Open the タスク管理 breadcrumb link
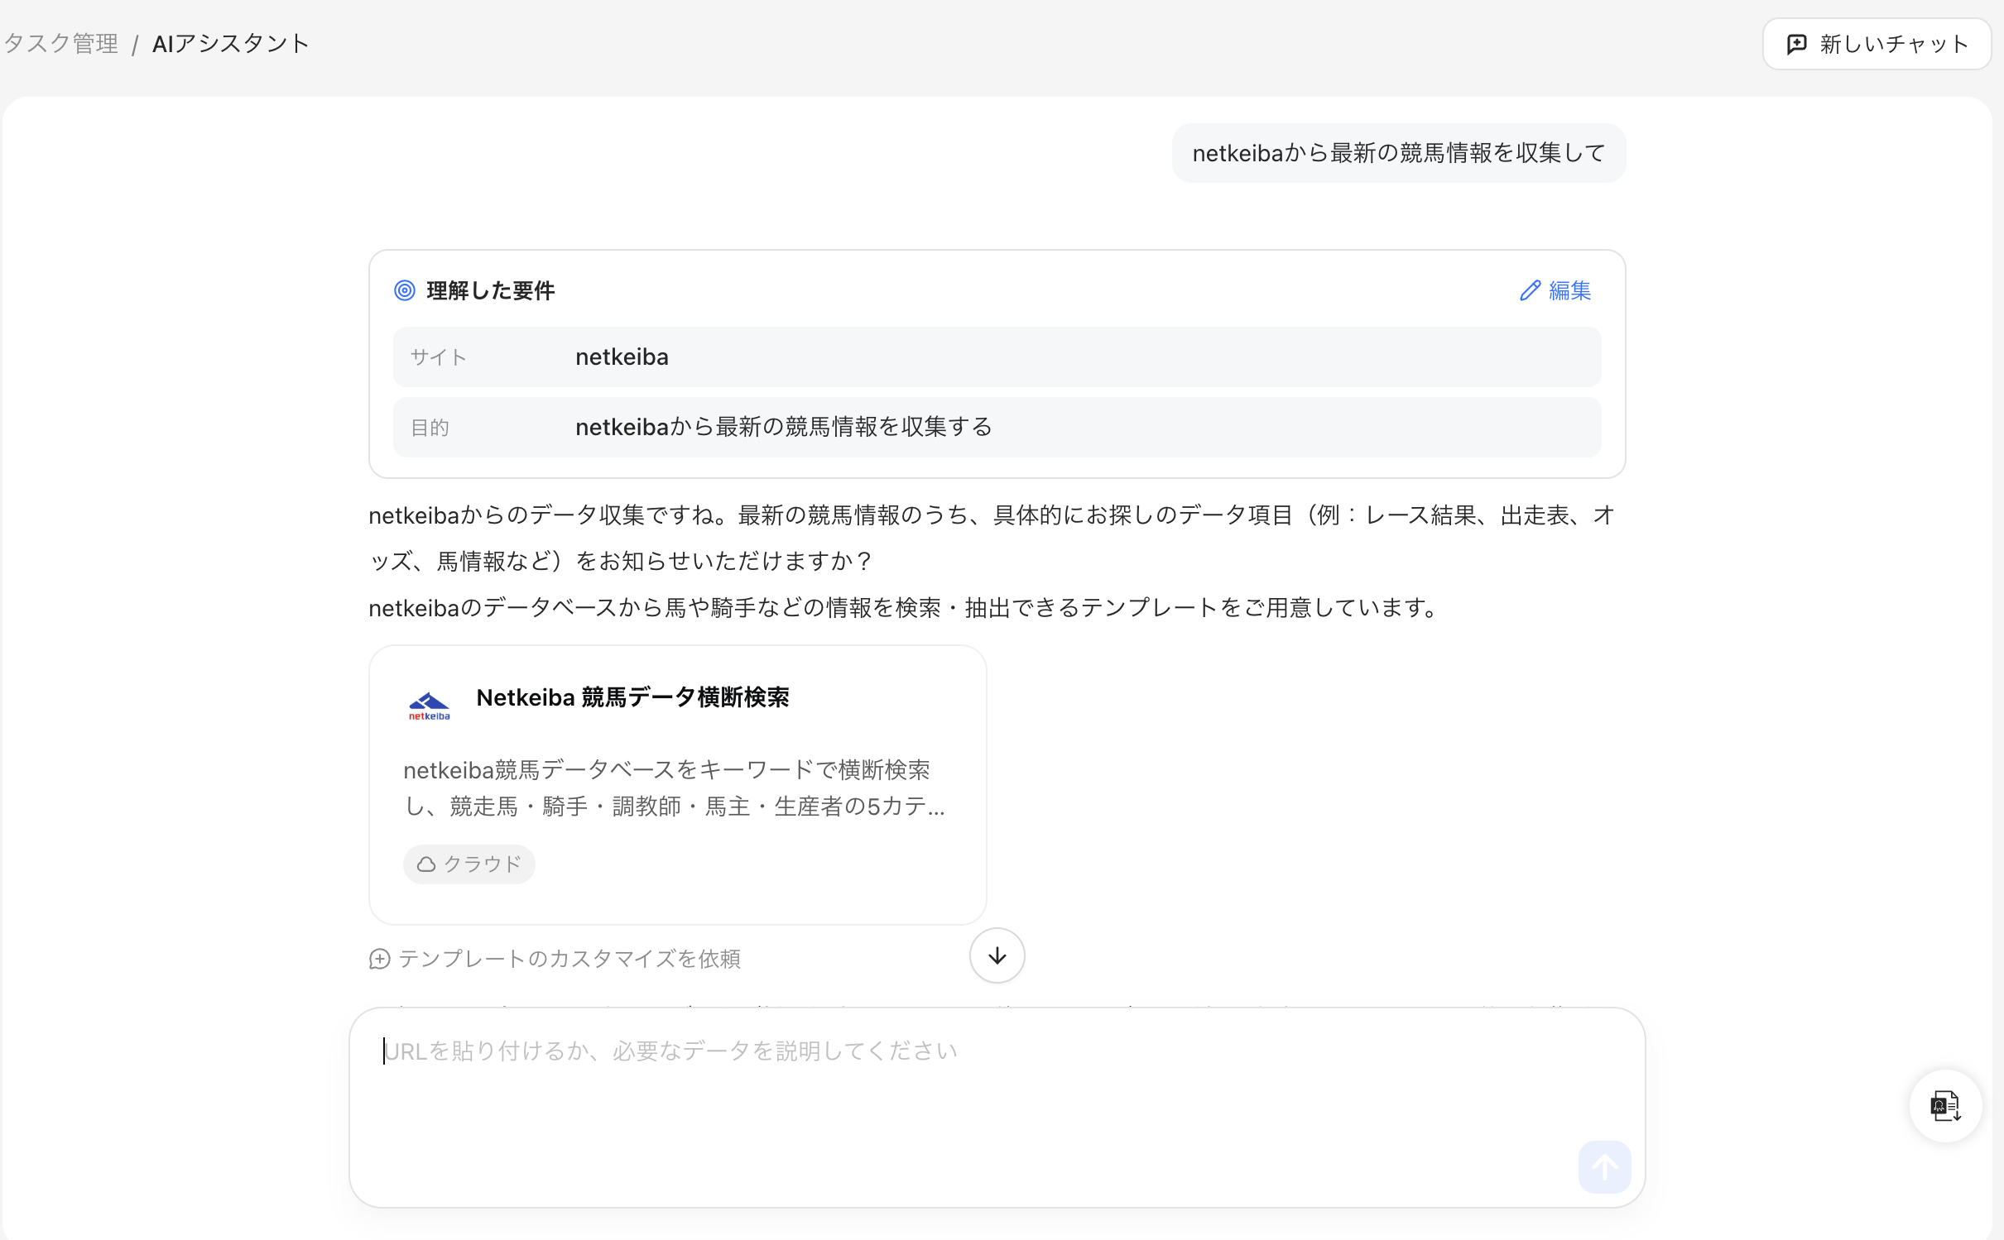Image resolution: width=2004 pixels, height=1240 pixels. (x=61, y=44)
